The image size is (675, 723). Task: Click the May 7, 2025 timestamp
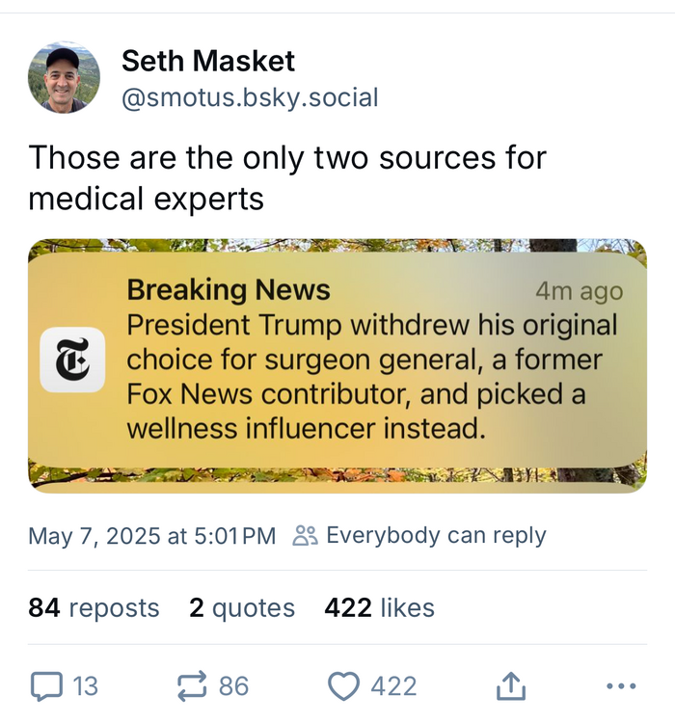tap(152, 536)
